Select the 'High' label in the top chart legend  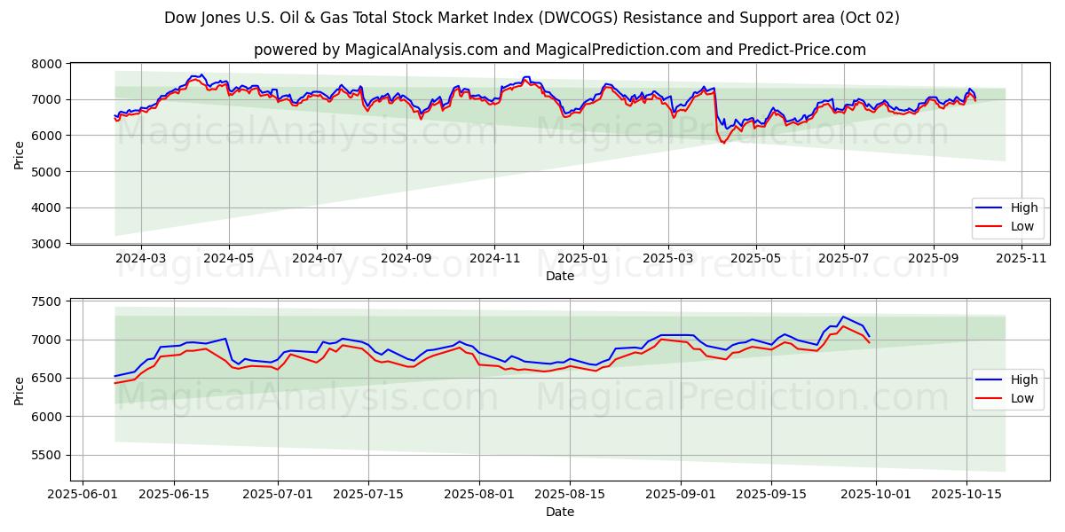[1024, 208]
